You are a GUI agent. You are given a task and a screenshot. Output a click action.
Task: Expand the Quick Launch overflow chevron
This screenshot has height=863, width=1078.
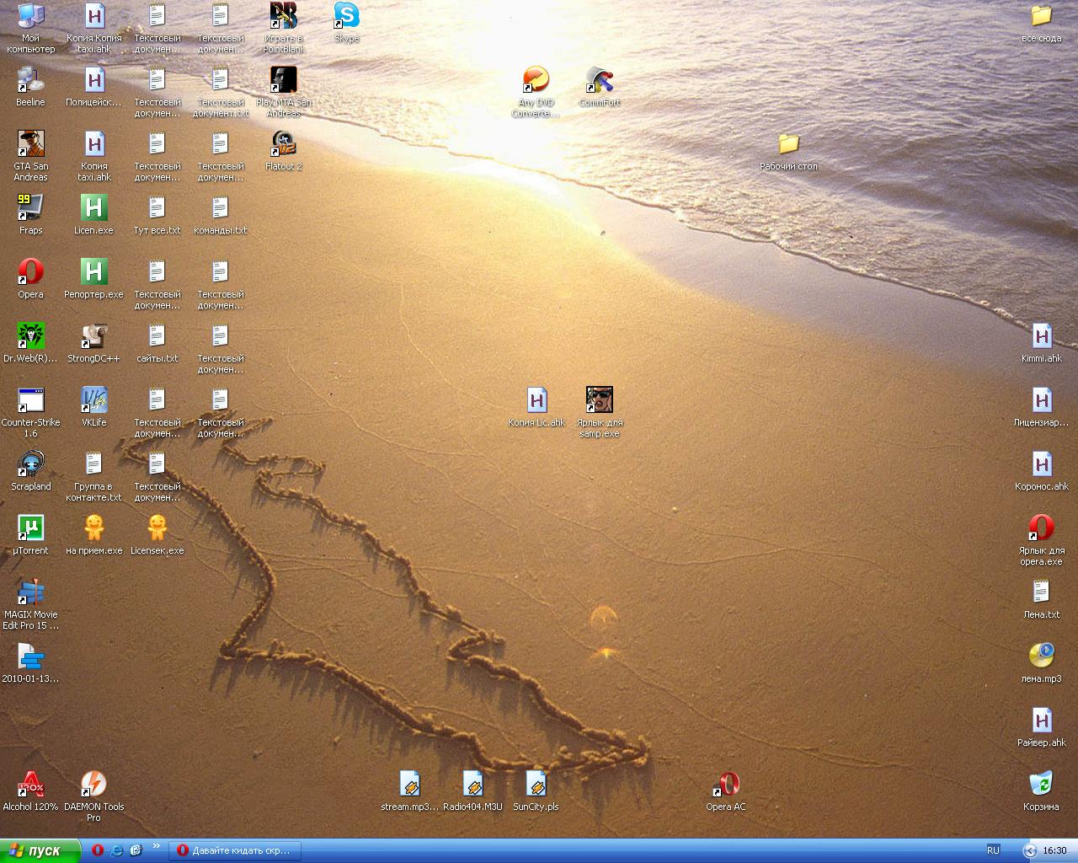[157, 846]
